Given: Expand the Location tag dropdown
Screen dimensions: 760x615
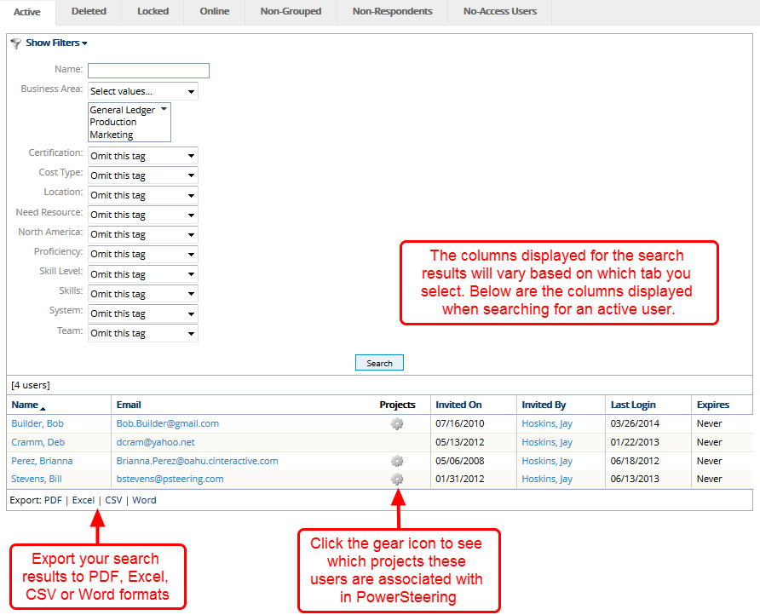Looking at the screenshot, I should pyautogui.click(x=142, y=195).
